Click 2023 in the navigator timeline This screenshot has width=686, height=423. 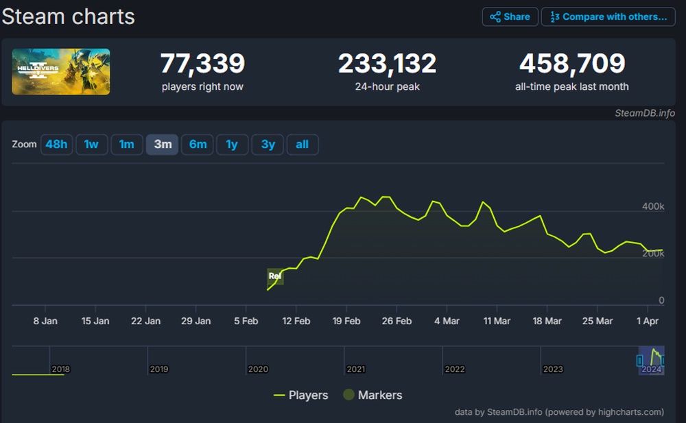coord(553,370)
